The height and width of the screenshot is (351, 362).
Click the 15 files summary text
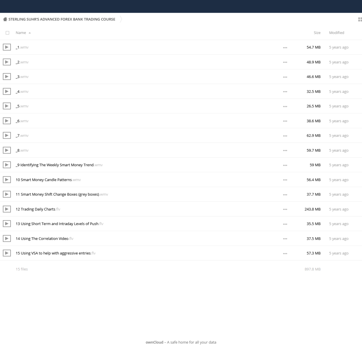click(x=22, y=269)
